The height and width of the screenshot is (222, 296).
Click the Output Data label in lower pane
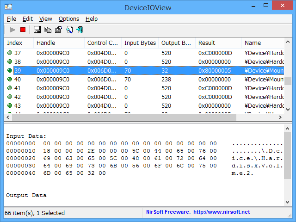click(26, 195)
